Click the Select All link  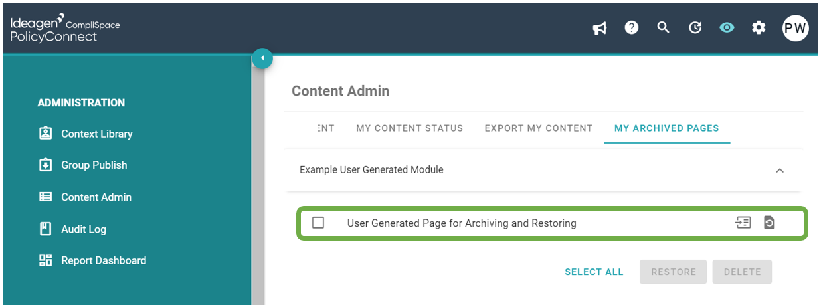tap(594, 272)
